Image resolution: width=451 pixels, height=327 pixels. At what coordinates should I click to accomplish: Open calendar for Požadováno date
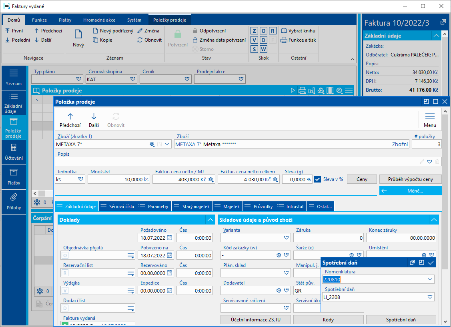click(x=170, y=238)
